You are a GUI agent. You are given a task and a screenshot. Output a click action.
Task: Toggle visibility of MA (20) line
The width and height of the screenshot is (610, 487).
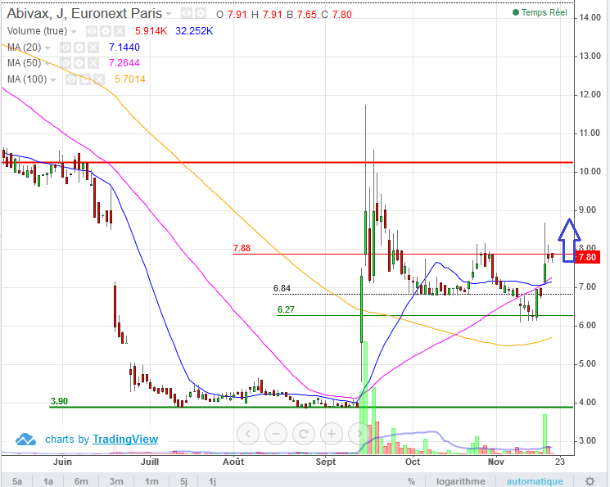click(x=65, y=47)
